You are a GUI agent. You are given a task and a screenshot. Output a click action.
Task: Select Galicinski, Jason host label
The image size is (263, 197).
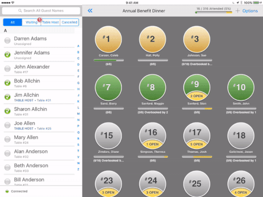pyautogui.click(x=241, y=152)
